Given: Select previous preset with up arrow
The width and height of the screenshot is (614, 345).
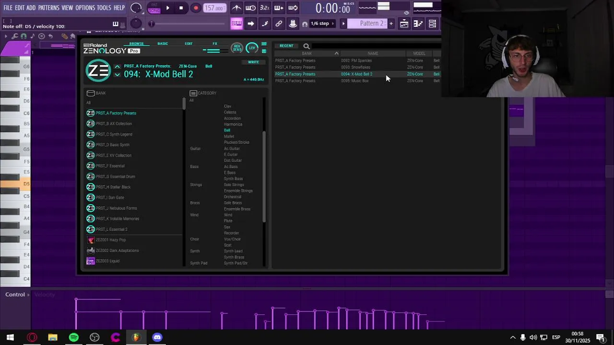Looking at the screenshot, I should tap(117, 67).
